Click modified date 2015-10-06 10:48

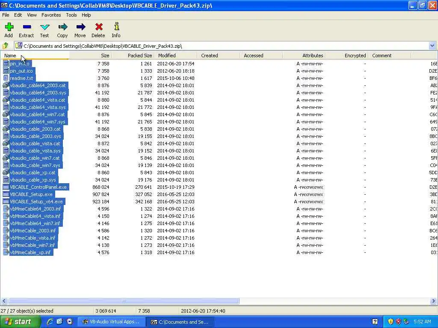[x=176, y=79]
